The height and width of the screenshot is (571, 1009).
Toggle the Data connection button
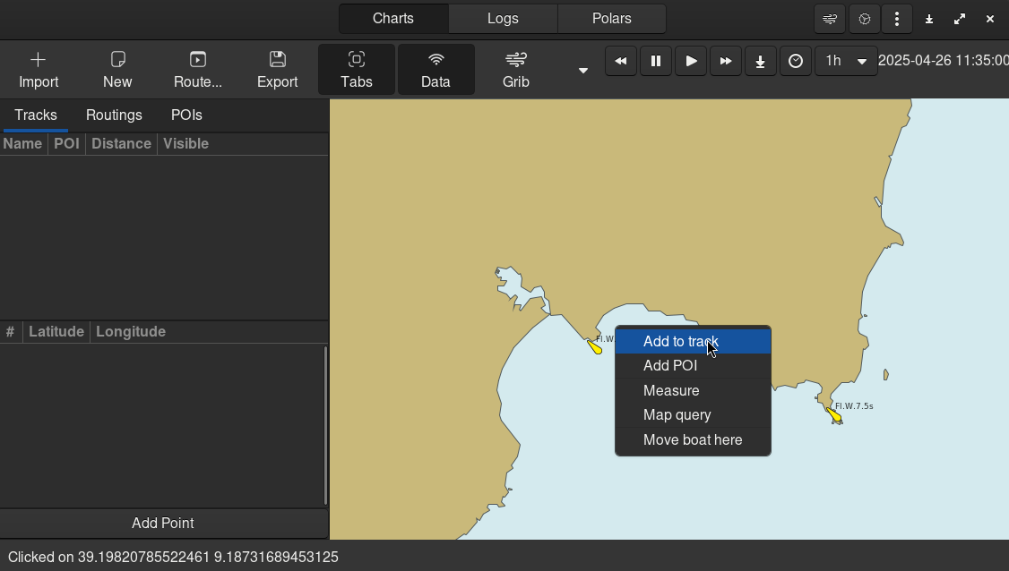coord(436,70)
